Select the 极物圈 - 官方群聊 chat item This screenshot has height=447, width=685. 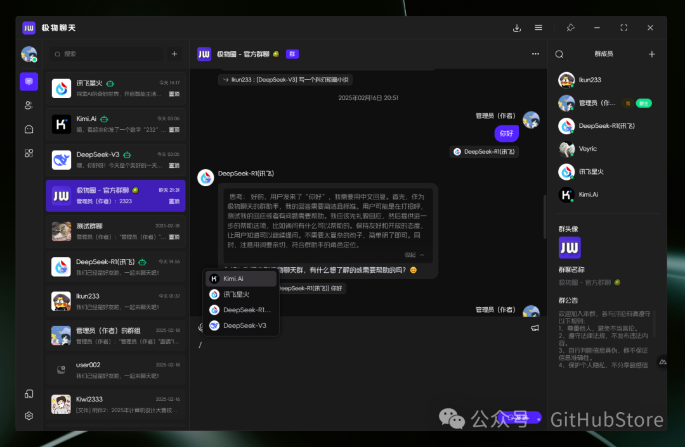click(116, 196)
